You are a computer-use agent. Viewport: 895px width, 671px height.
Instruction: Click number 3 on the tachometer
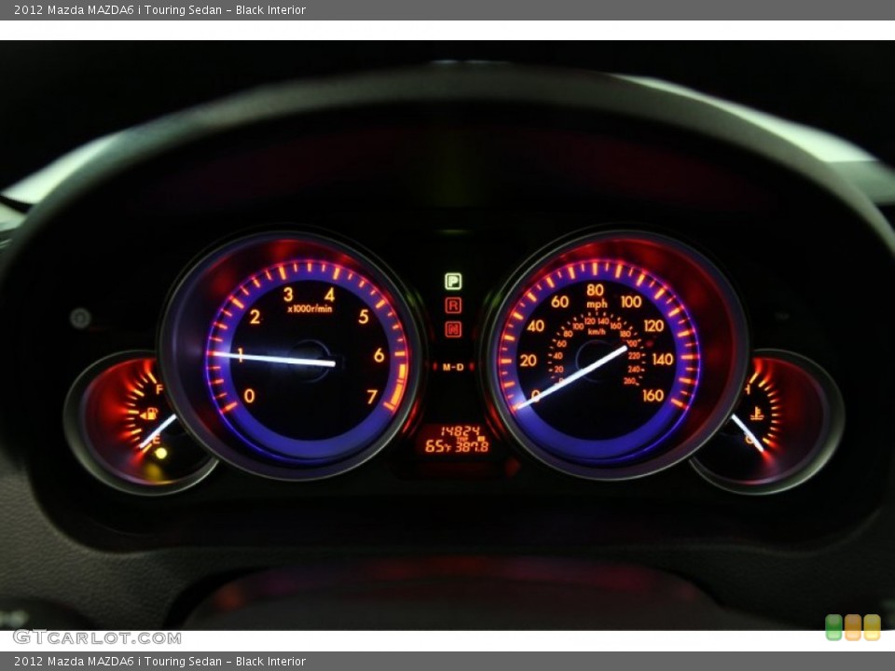[x=288, y=294]
